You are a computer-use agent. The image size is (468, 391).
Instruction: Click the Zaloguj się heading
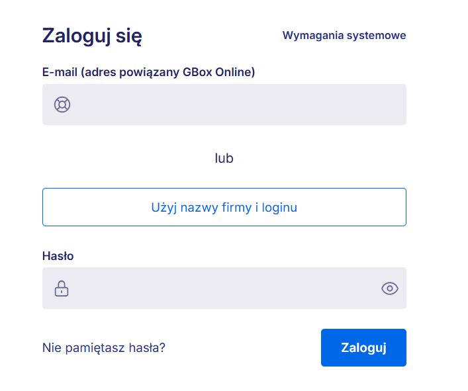click(x=92, y=36)
